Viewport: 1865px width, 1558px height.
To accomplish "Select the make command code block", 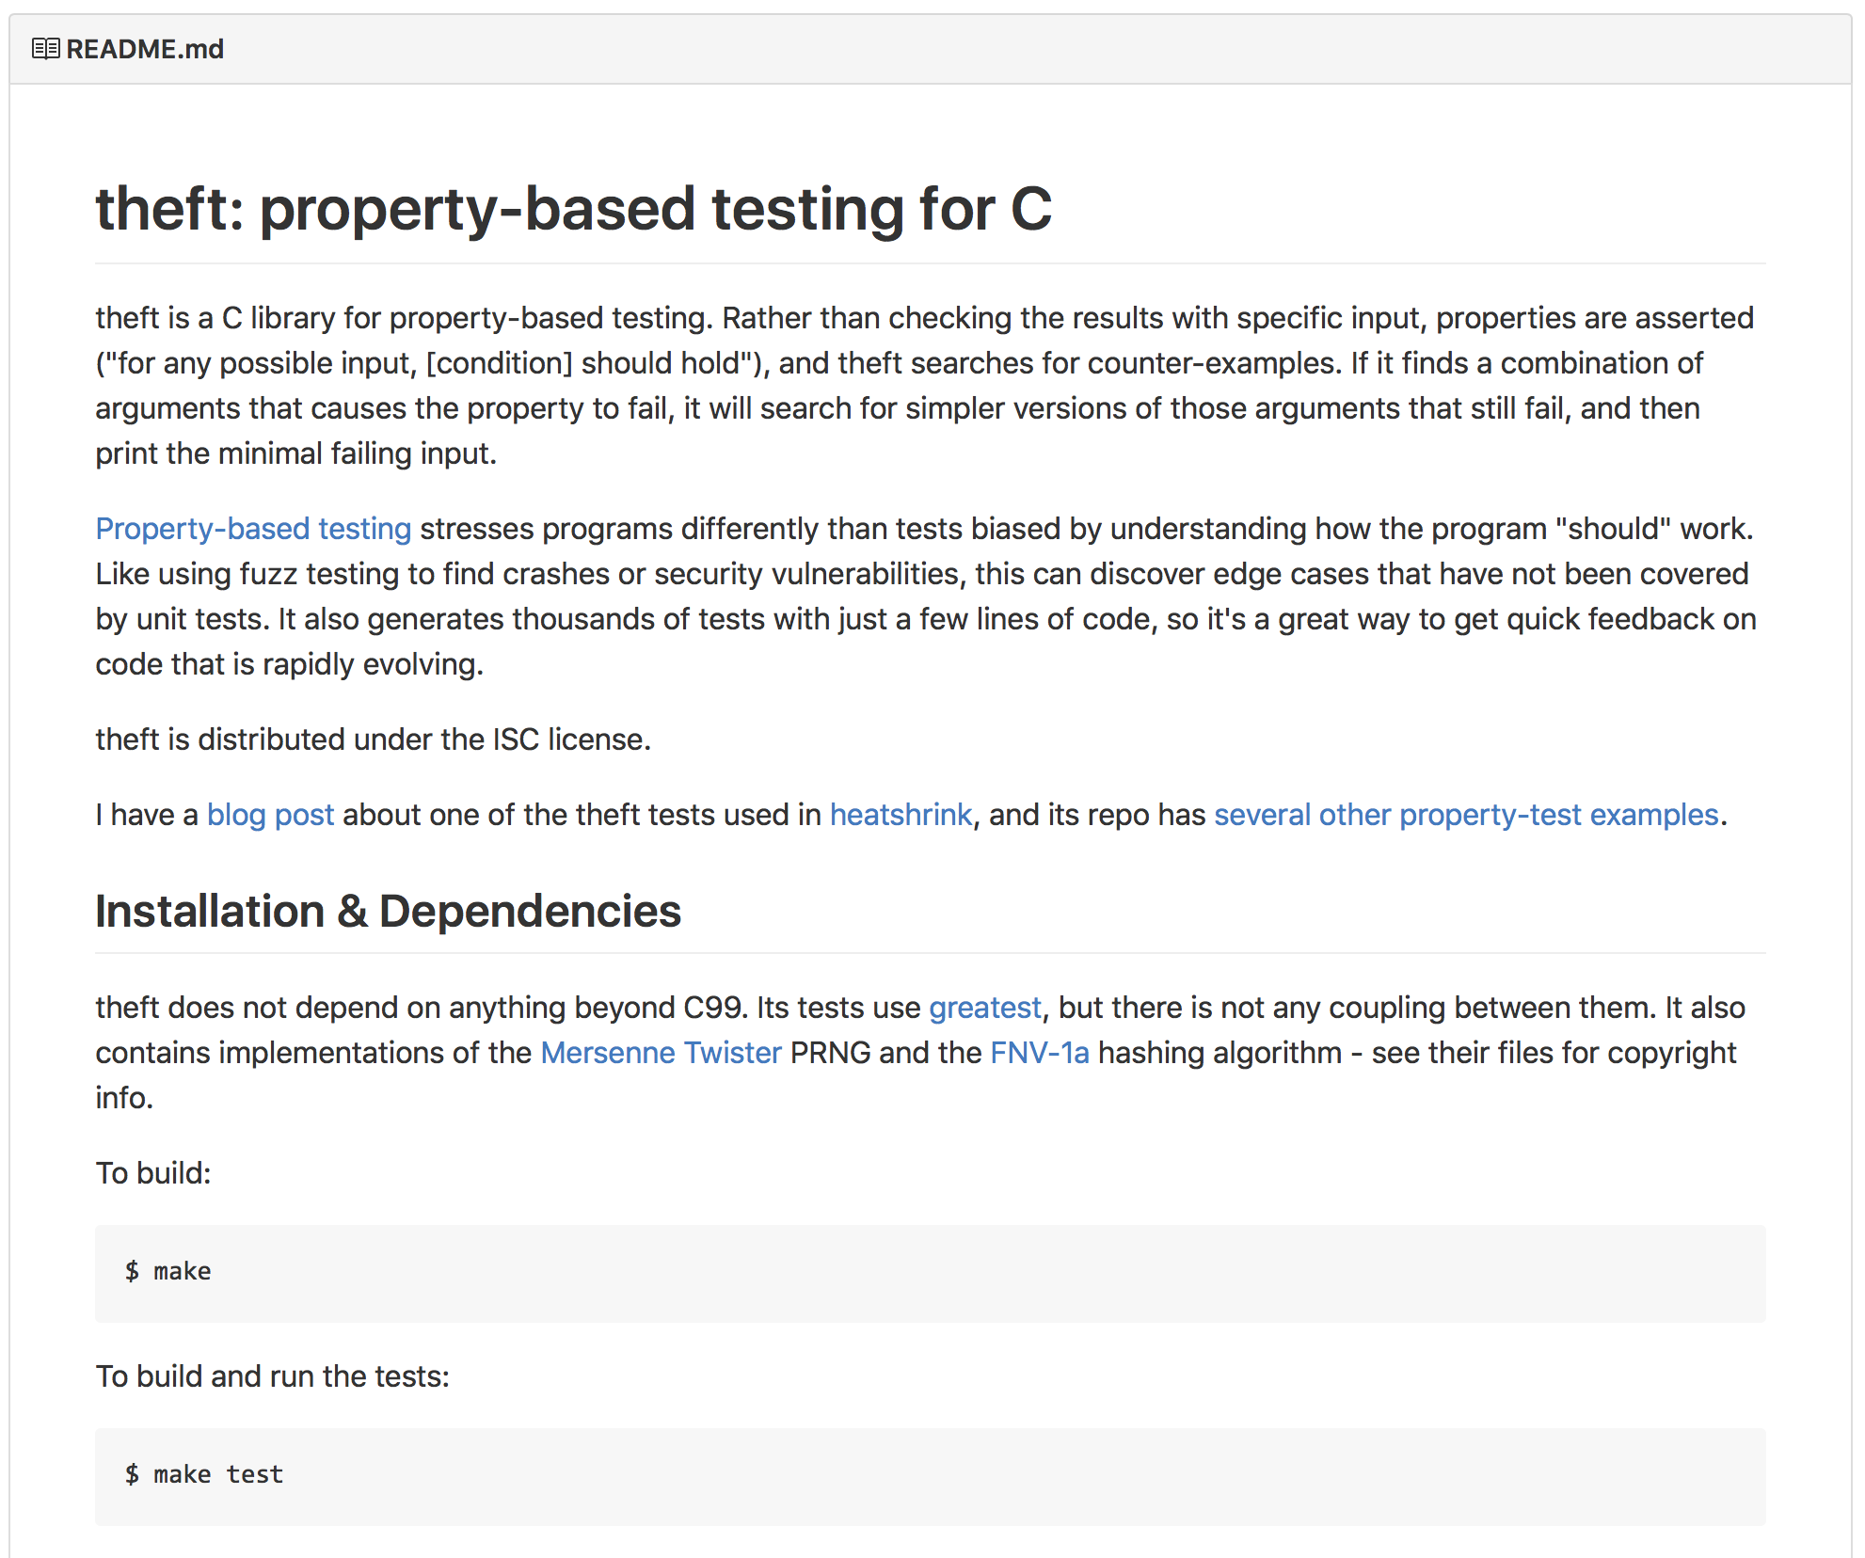I will [169, 1271].
